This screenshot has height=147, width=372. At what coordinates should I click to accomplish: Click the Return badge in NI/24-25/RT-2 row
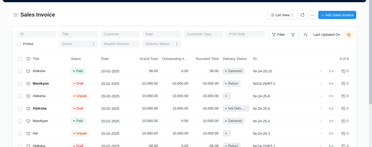232,84
